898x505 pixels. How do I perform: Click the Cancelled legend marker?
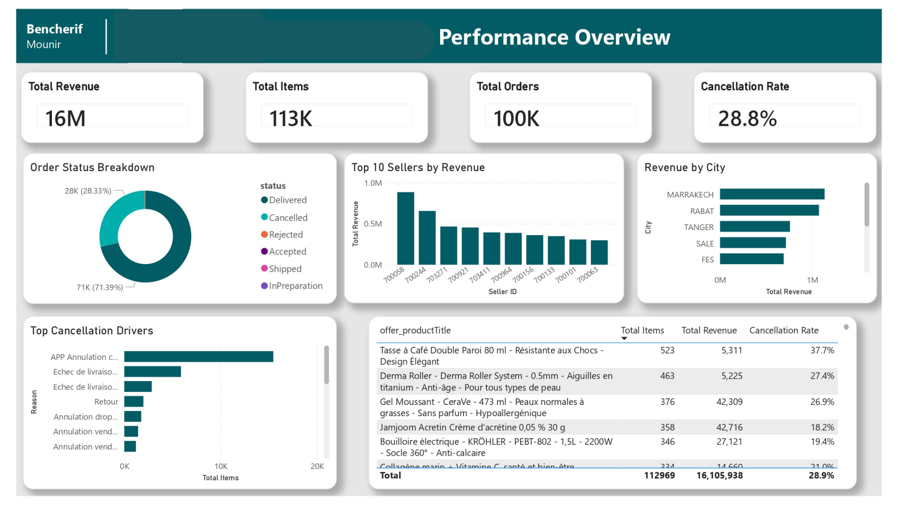pyautogui.click(x=264, y=217)
